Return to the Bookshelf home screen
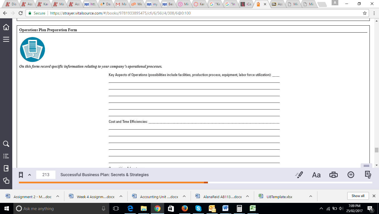Screen dimensions: 379x214 [6, 28]
